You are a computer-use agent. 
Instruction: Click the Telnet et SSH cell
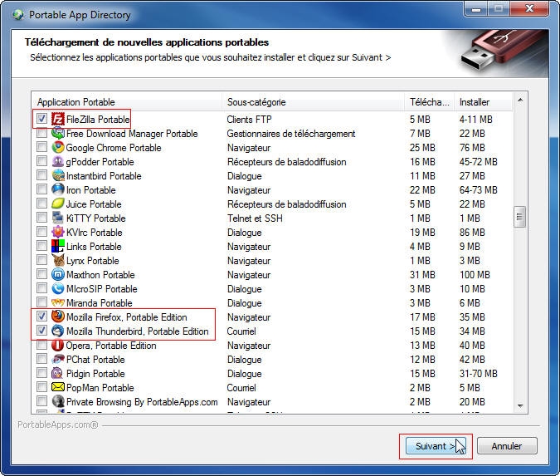coord(255,218)
